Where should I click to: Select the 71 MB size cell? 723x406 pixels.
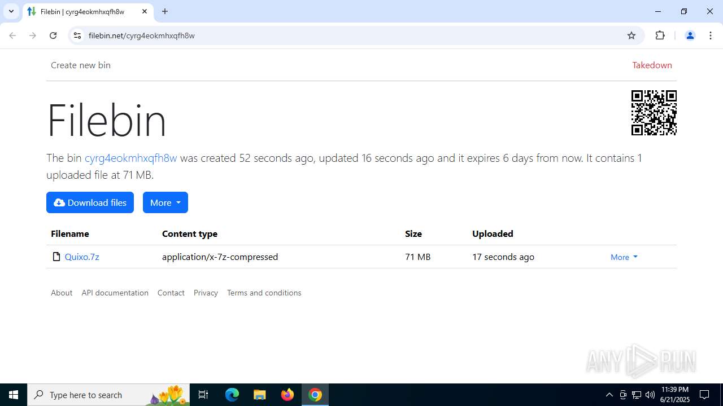(x=417, y=257)
